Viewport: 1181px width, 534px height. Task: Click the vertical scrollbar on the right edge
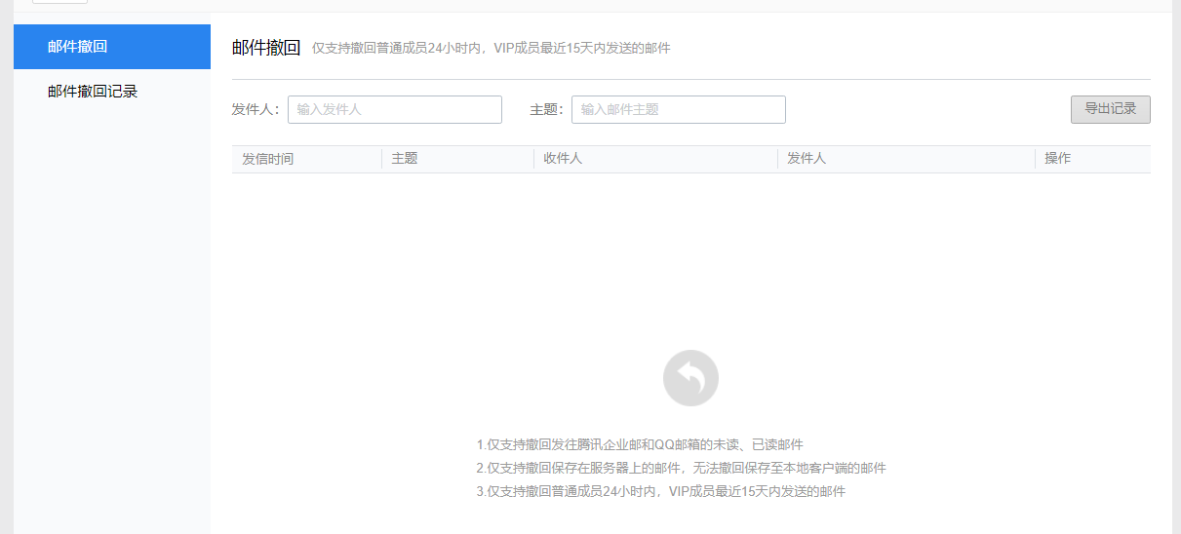coord(1176,267)
